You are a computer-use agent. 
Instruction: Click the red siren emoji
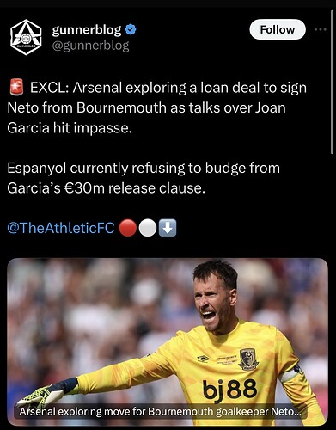click(16, 88)
